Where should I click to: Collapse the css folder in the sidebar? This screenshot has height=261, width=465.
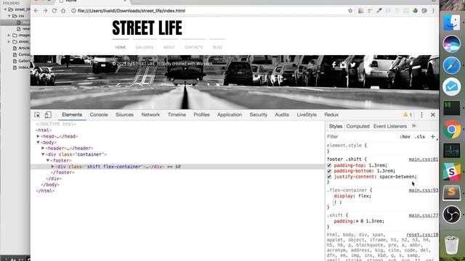(9, 16)
